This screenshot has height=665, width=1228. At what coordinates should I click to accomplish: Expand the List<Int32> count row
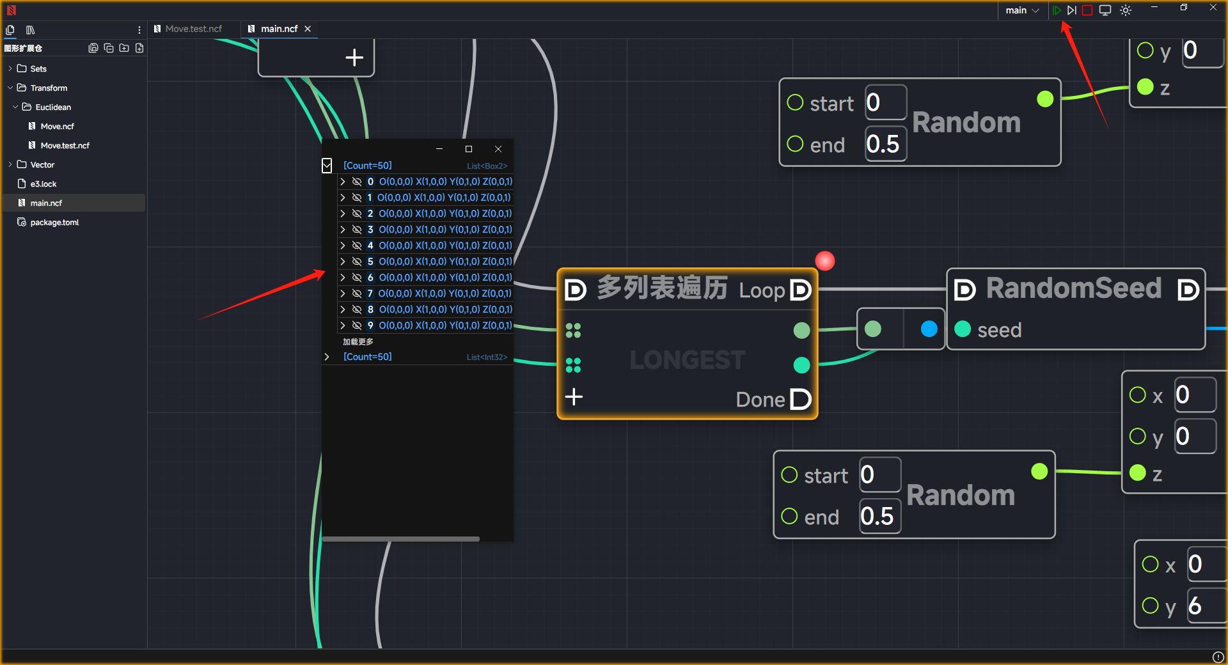327,357
